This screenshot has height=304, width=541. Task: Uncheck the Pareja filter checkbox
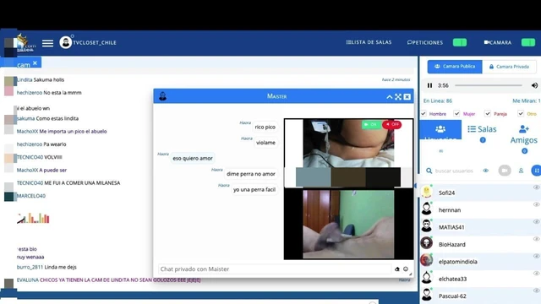488,113
